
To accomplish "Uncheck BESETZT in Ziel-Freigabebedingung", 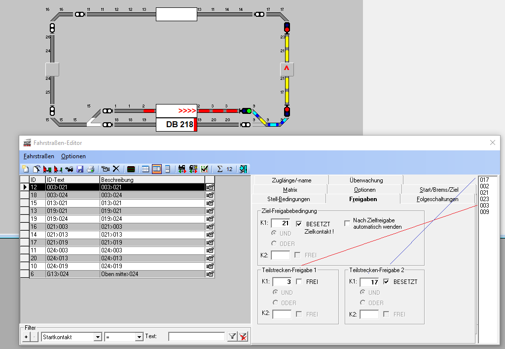I will 298,224.
